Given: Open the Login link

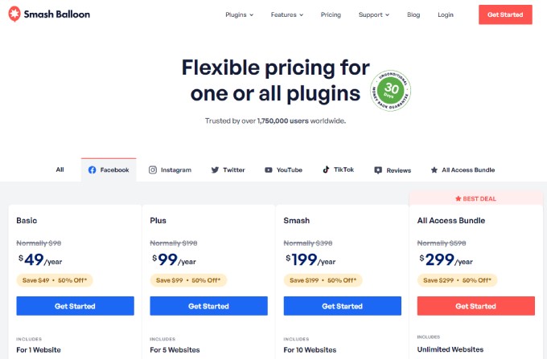Looking at the screenshot, I should (446, 14).
